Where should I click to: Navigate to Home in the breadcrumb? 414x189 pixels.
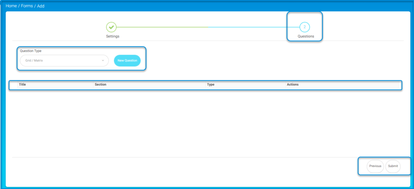[11, 6]
